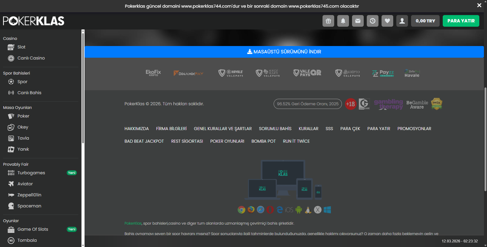
Task: Click the Windows platform icon
Action: 327,210
